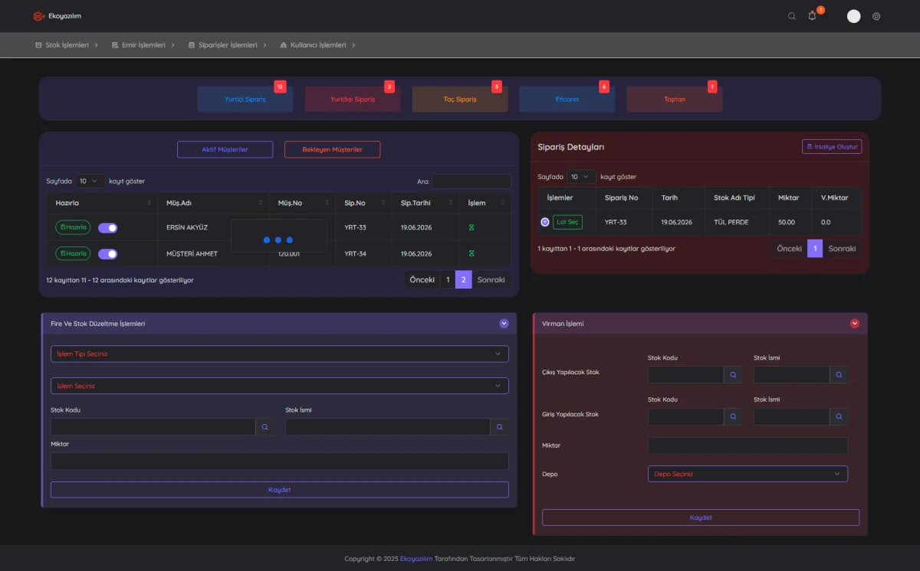This screenshot has width=920, height=571.
Task: Go to customers page 1
Action: (448, 280)
